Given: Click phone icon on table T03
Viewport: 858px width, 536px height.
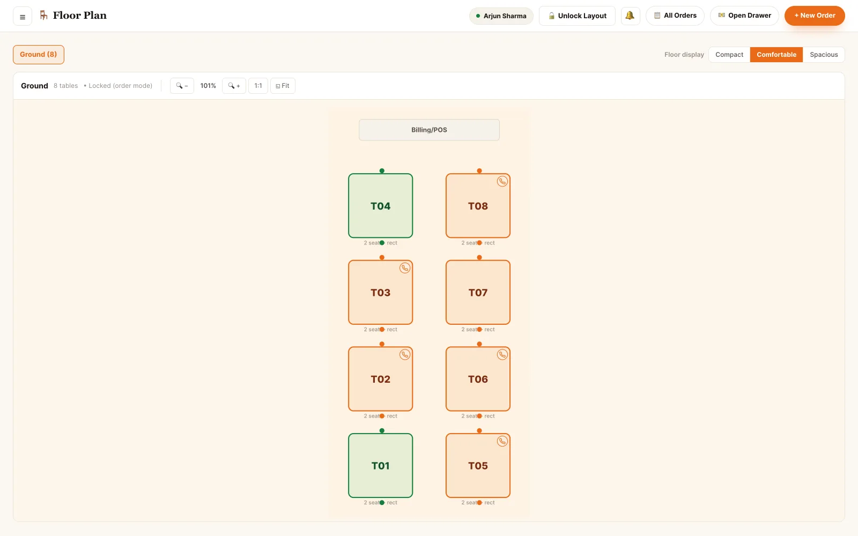Looking at the screenshot, I should coord(405,268).
